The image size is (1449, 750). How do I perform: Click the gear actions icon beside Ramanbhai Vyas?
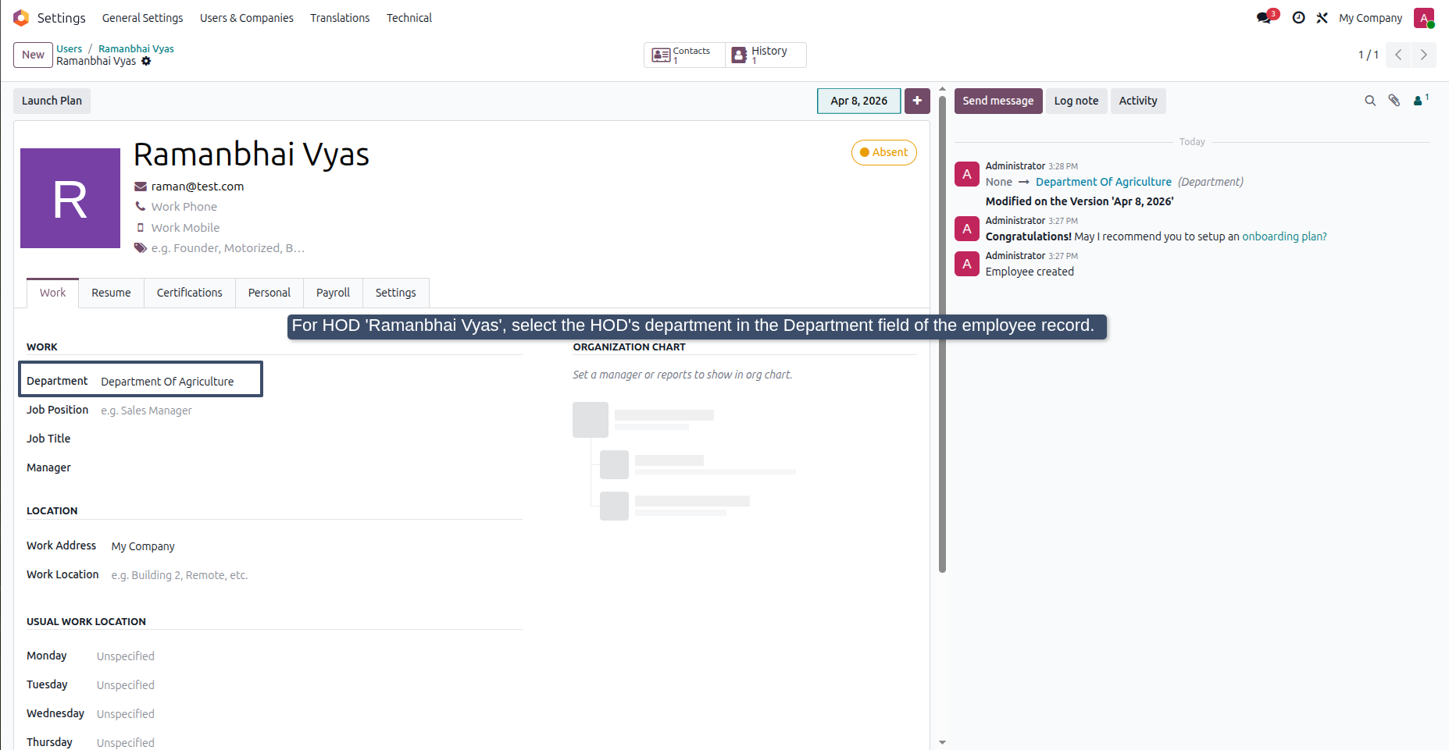[146, 61]
